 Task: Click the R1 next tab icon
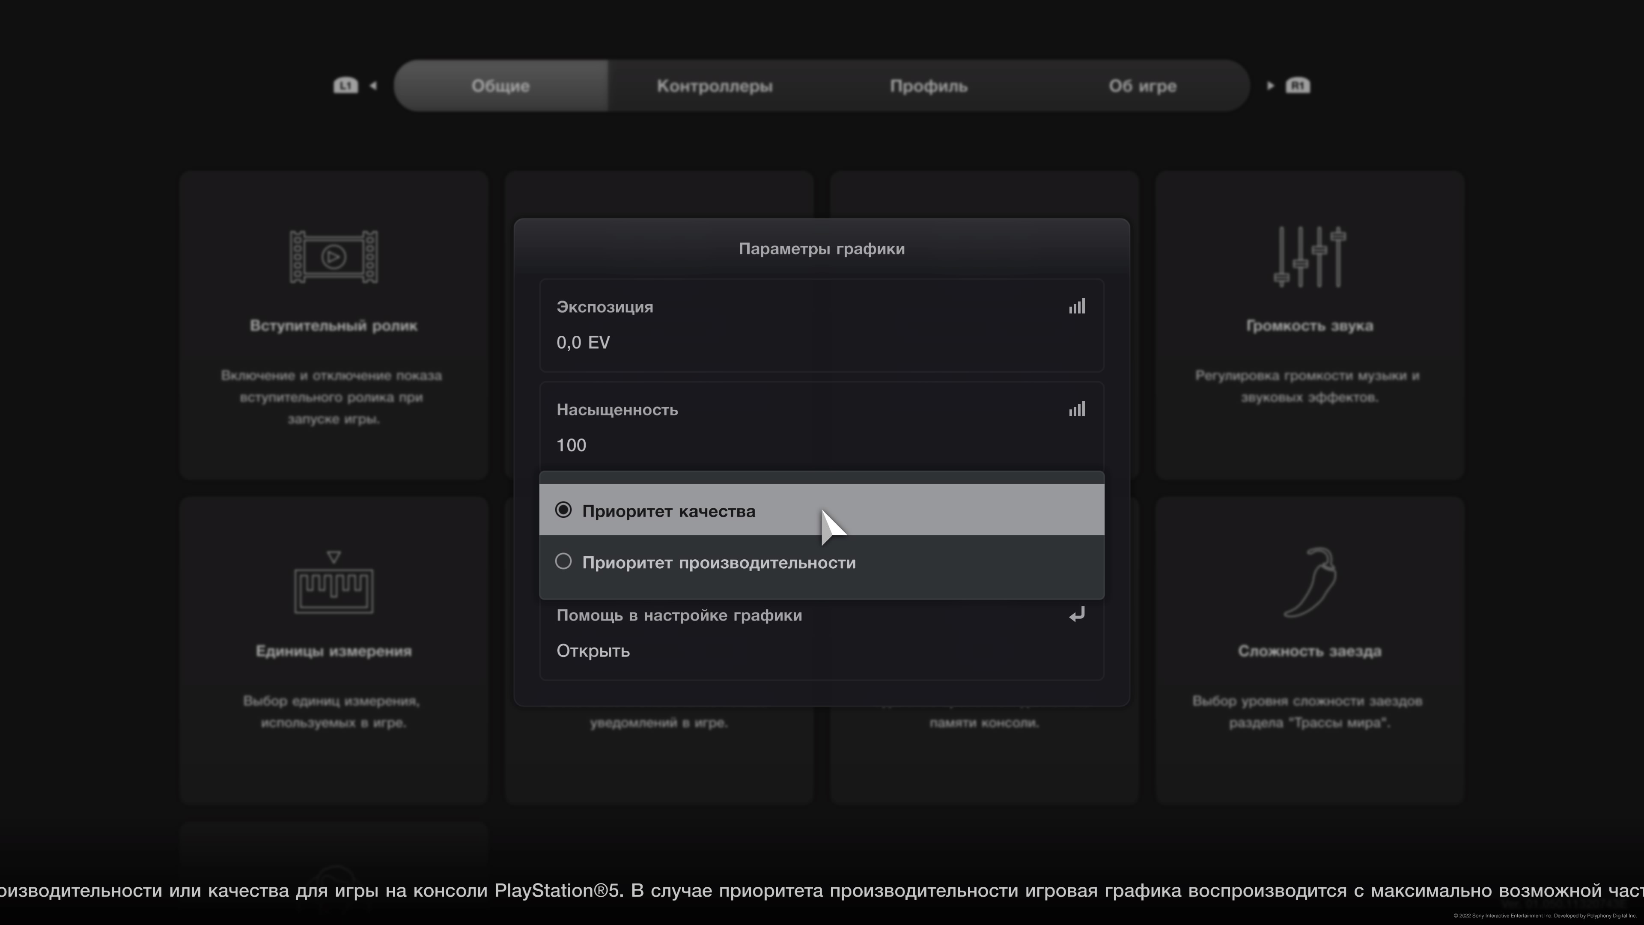coord(1298,86)
